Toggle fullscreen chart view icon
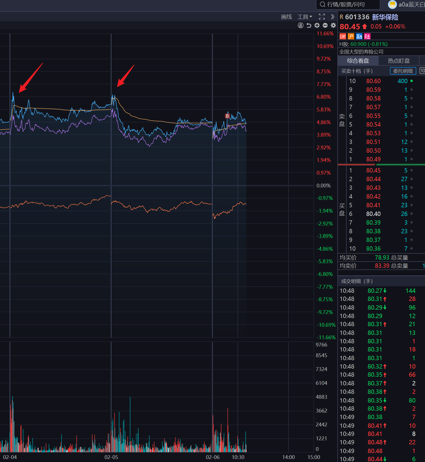Viewport: 425px width, 462px height. click(322, 17)
